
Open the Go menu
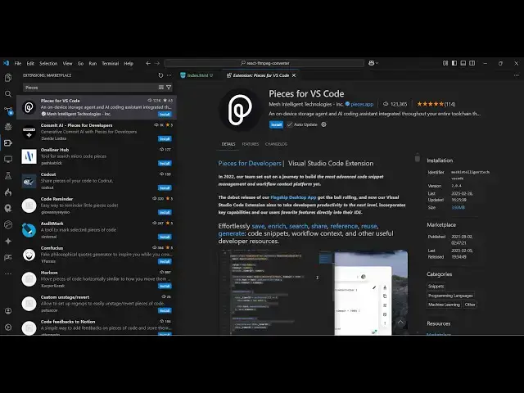[x=80, y=64]
